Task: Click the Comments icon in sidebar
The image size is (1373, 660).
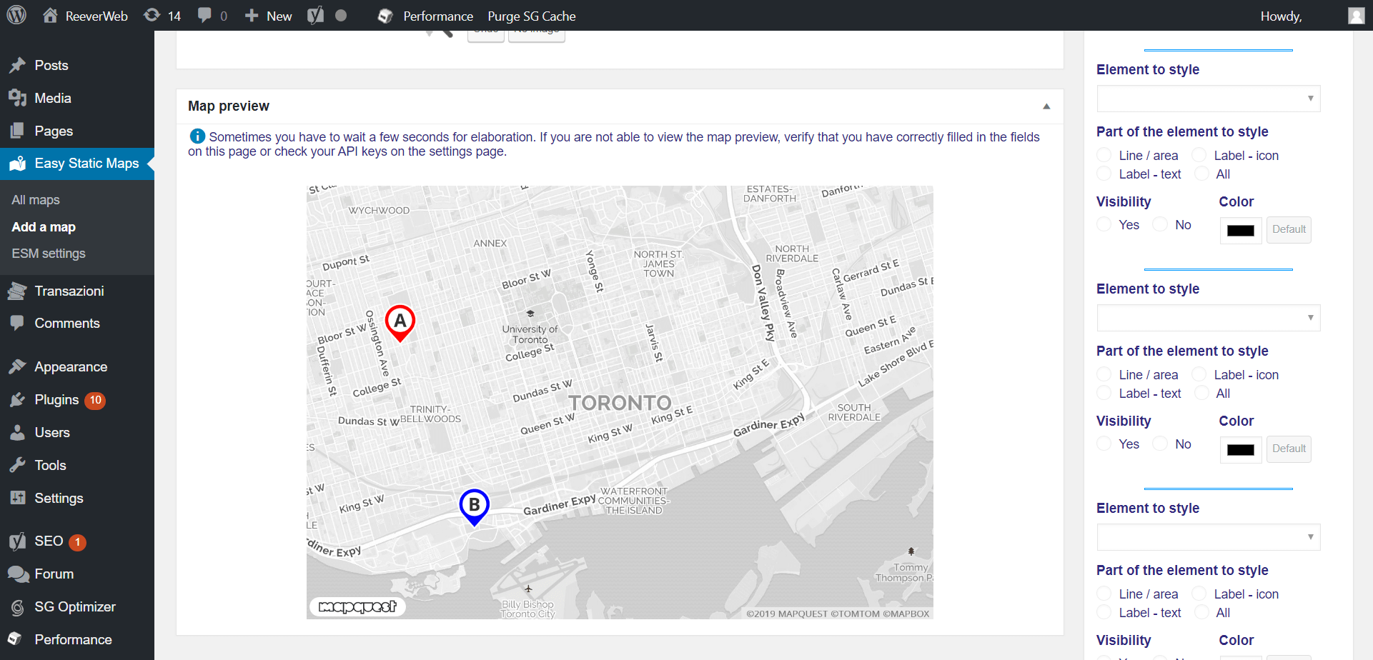Action: click(18, 323)
